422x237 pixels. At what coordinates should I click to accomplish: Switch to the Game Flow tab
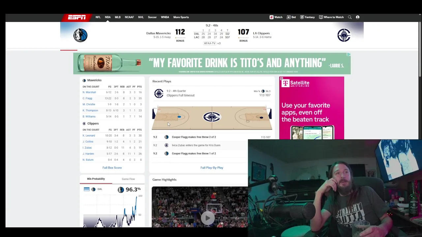click(128, 179)
